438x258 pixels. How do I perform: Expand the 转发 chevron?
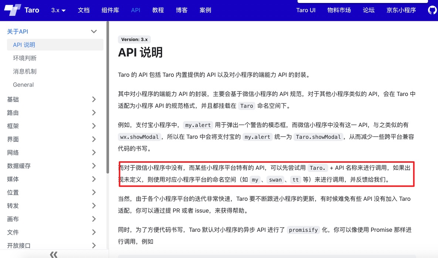point(94,206)
